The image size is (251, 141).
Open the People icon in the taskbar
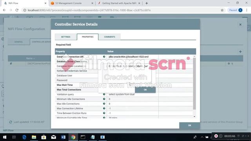coord(195,137)
